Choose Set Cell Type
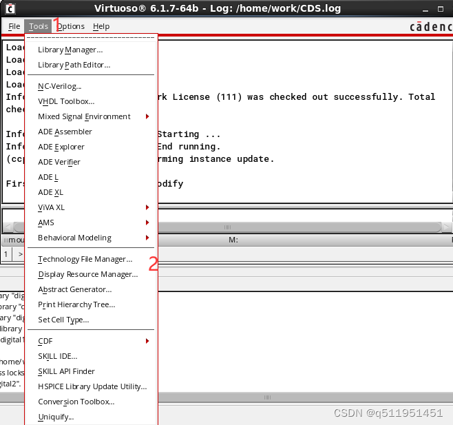 pyautogui.click(x=91, y=320)
